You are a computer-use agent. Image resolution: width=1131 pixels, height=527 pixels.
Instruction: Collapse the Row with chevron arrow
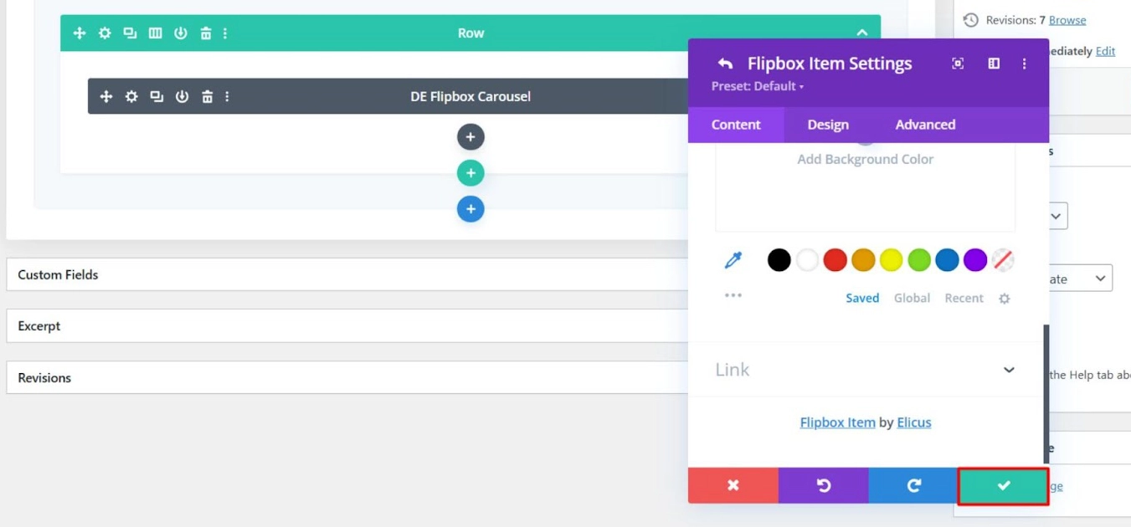(861, 33)
